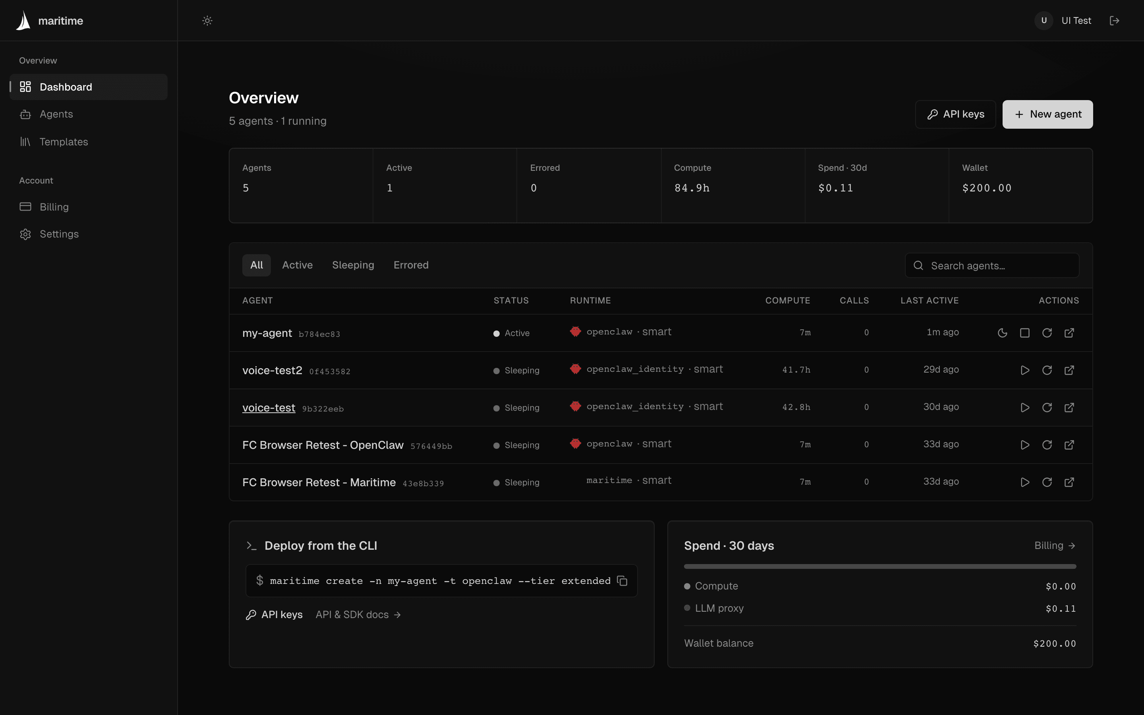Open Templates in the sidebar
Screen dimensions: 1144x715
(x=89, y=142)
